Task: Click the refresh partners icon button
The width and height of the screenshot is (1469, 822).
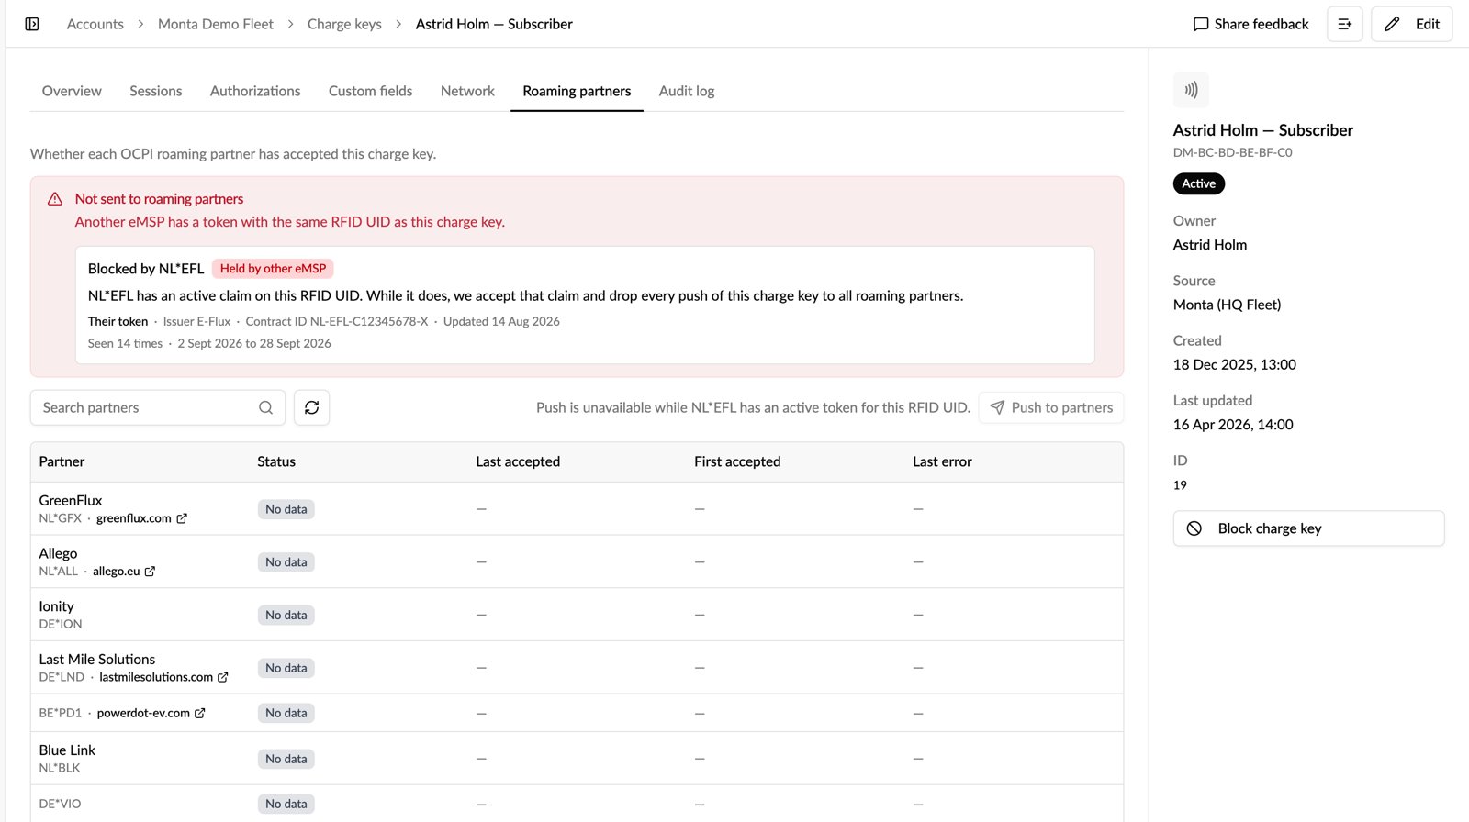Action: (x=312, y=407)
